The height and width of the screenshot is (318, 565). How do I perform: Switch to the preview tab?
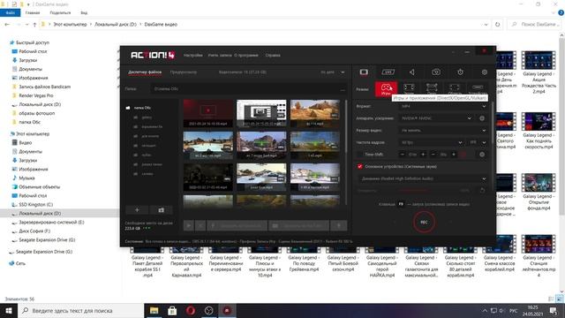184,72
